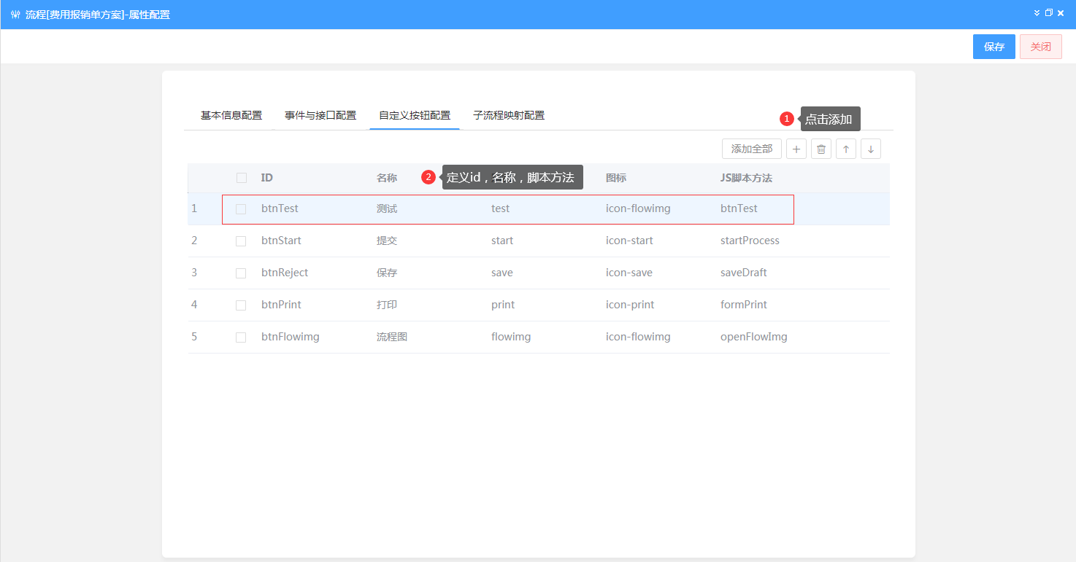Click the icon-print cell
Viewport: 1076px width, 562px height.
[x=630, y=305]
